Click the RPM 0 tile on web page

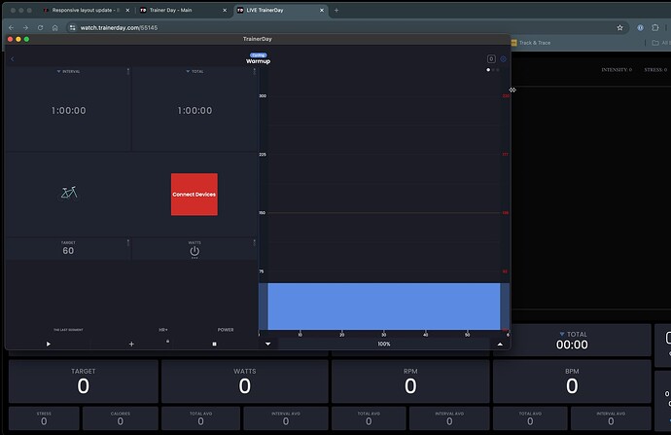click(x=410, y=381)
